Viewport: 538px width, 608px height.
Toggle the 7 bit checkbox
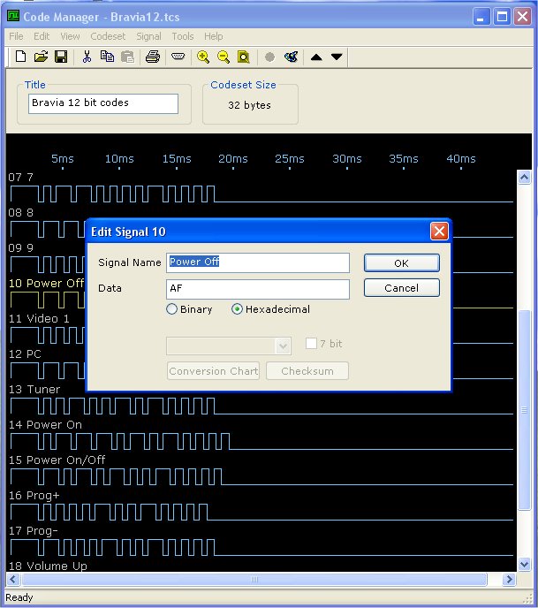[311, 343]
